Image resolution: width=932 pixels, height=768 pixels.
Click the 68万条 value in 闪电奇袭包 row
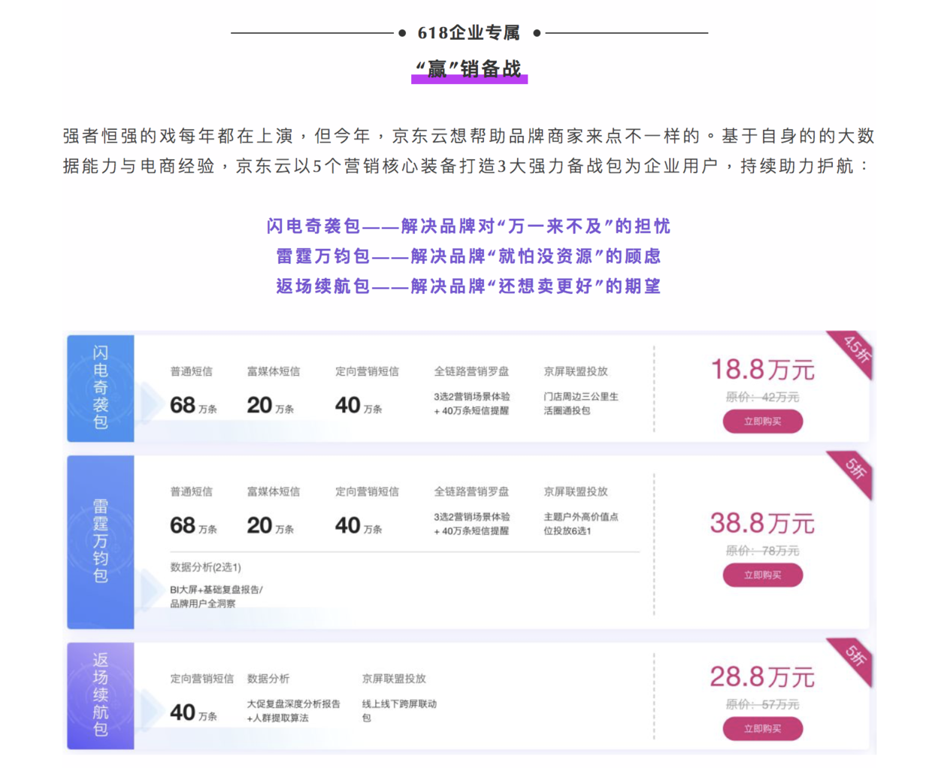[193, 406]
